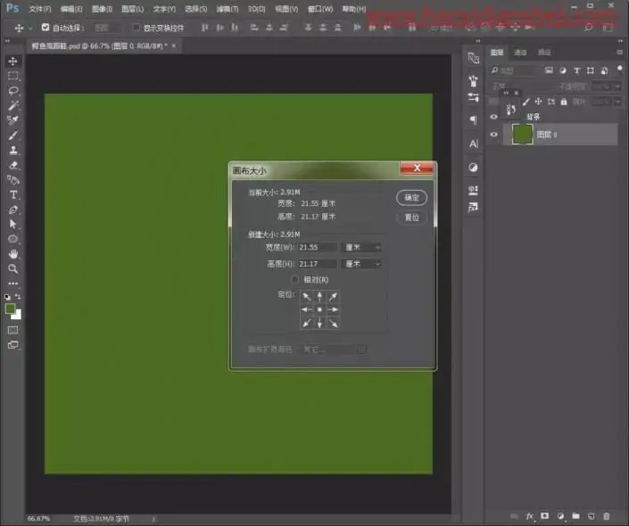Open the 图层(L) menu
This screenshot has height=526, width=629.
(x=132, y=9)
